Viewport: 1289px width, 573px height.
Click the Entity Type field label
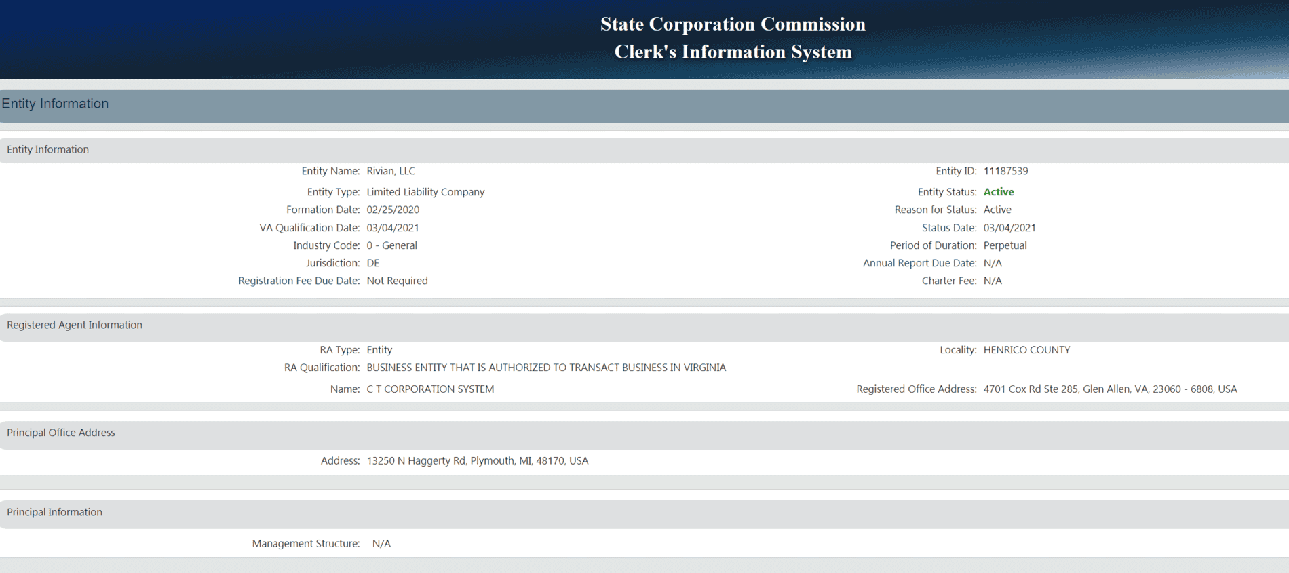[333, 192]
